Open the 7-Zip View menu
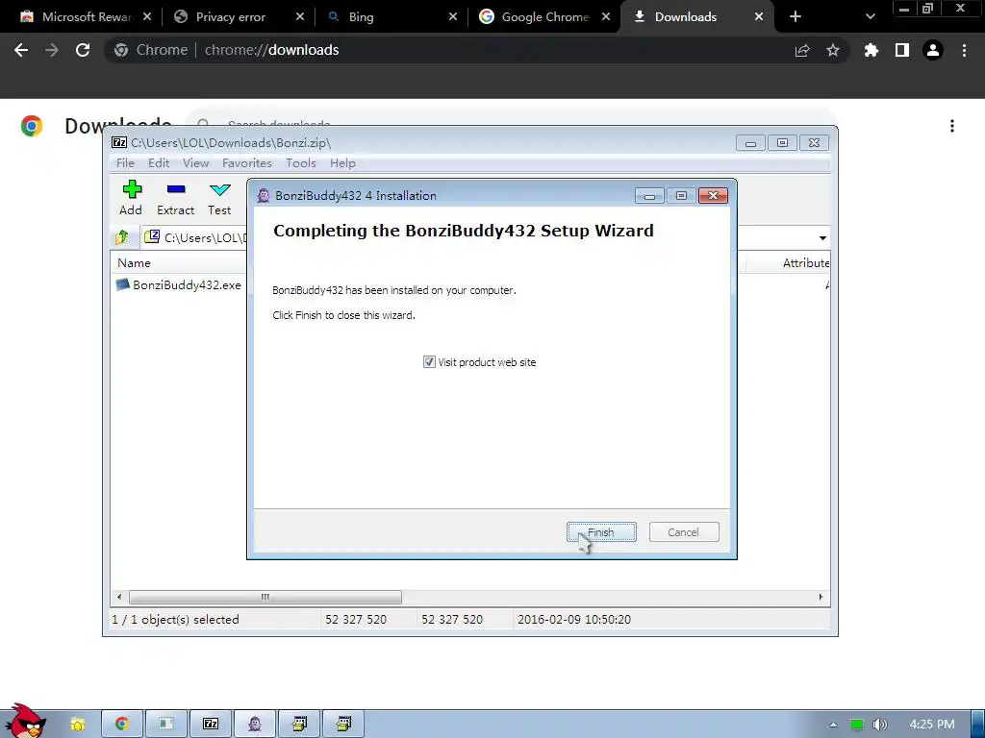The width and height of the screenshot is (985, 738). click(195, 163)
